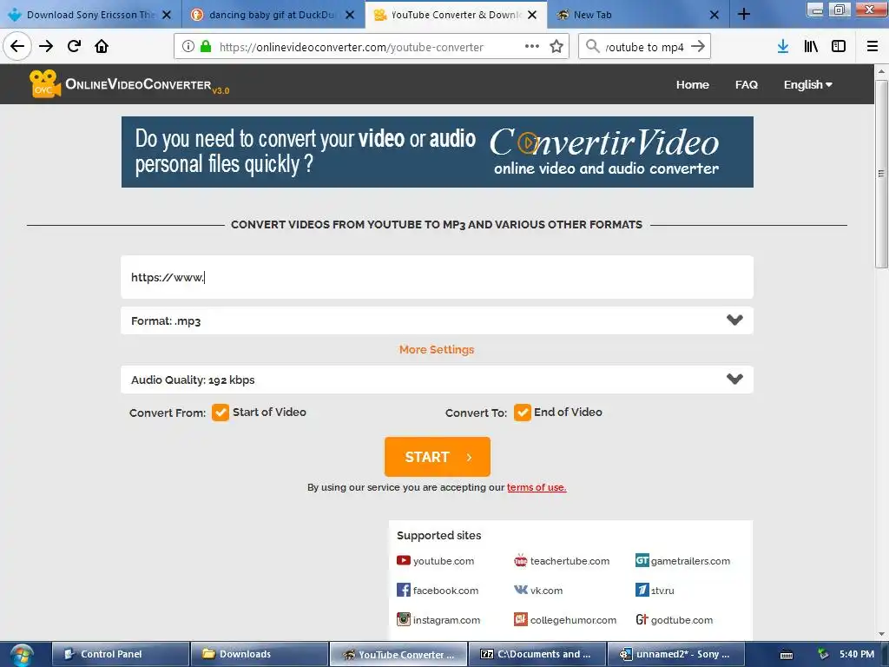Open the downloads arrow panel
Image resolution: width=889 pixels, height=667 pixels.
(782, 47)
